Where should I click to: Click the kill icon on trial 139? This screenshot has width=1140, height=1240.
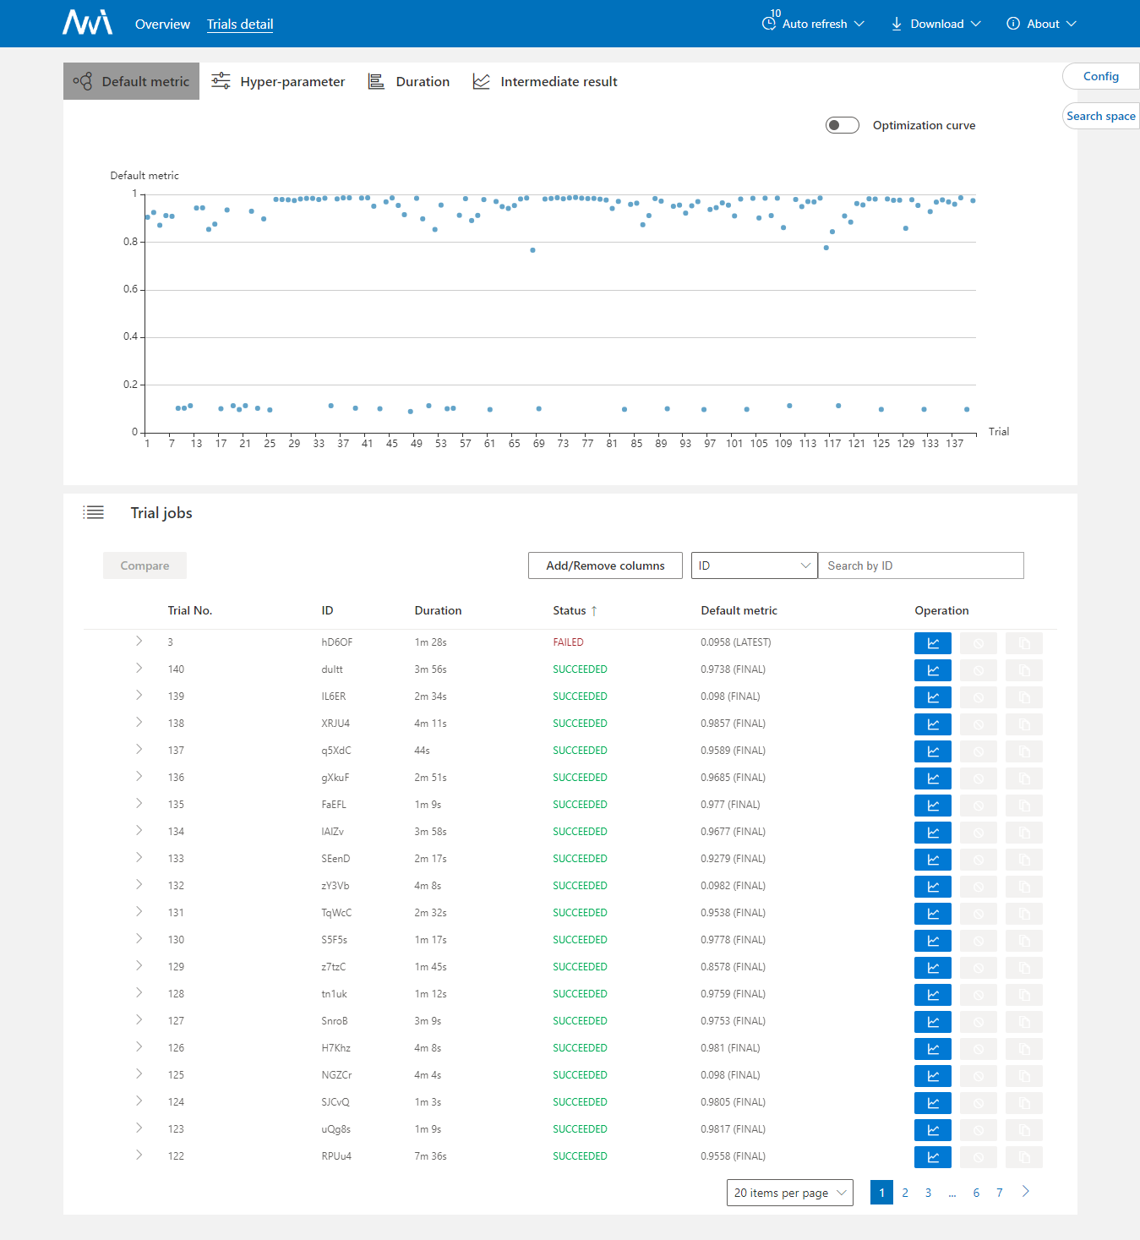(x=978, y=696)
